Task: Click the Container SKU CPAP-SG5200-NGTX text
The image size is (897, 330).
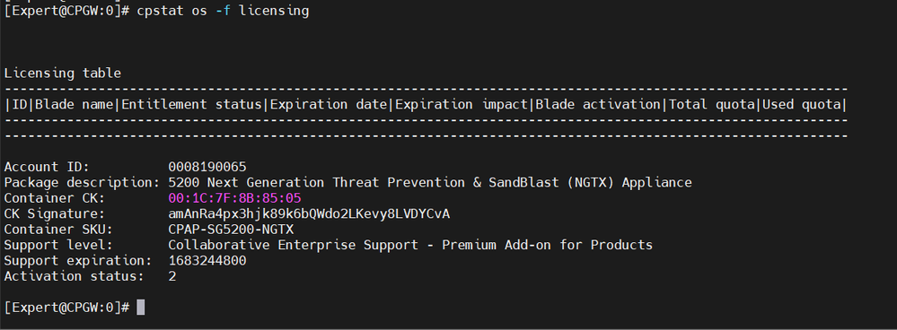Action: pyautogui.click(x=231, y=230)
